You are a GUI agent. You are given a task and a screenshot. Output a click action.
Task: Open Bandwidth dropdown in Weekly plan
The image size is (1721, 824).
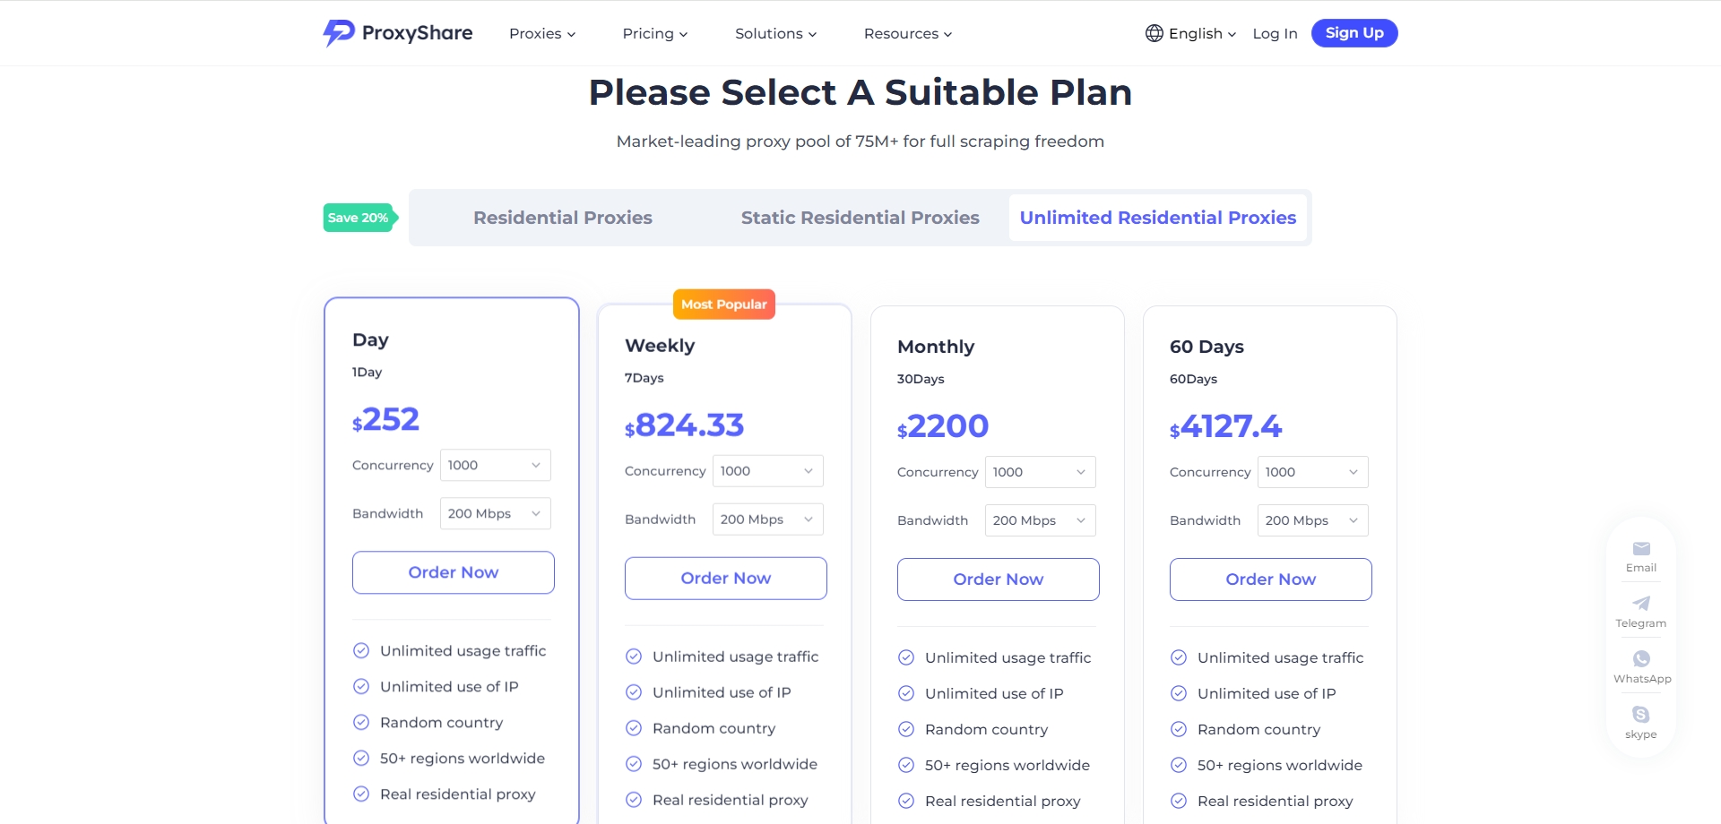[x=767, y=519]
